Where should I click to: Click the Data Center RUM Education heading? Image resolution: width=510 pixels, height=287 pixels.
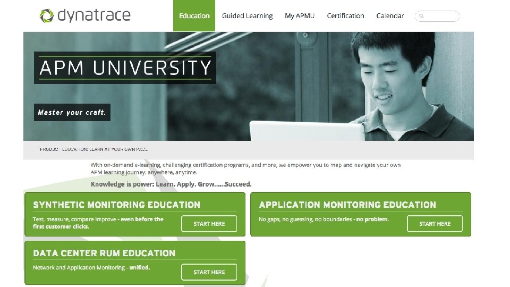pyautogui.click(x=104, y=253)
